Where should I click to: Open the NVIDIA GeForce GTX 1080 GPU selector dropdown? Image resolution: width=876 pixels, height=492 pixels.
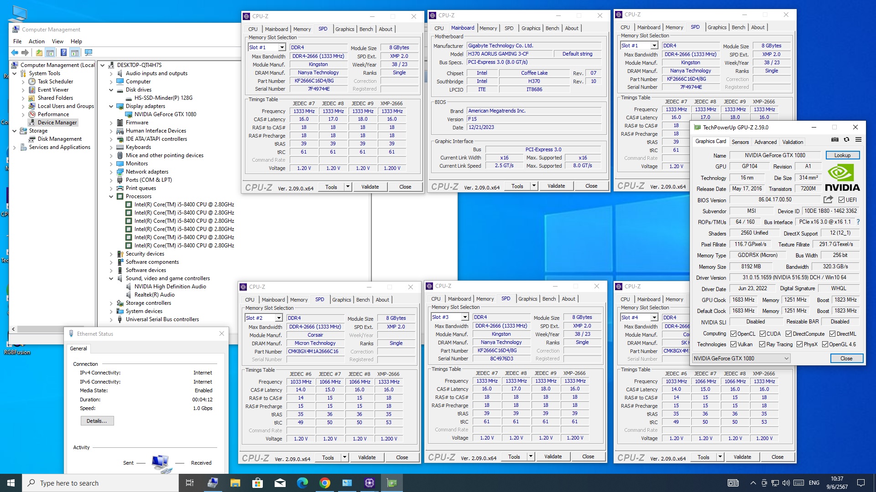coord(741,359)
